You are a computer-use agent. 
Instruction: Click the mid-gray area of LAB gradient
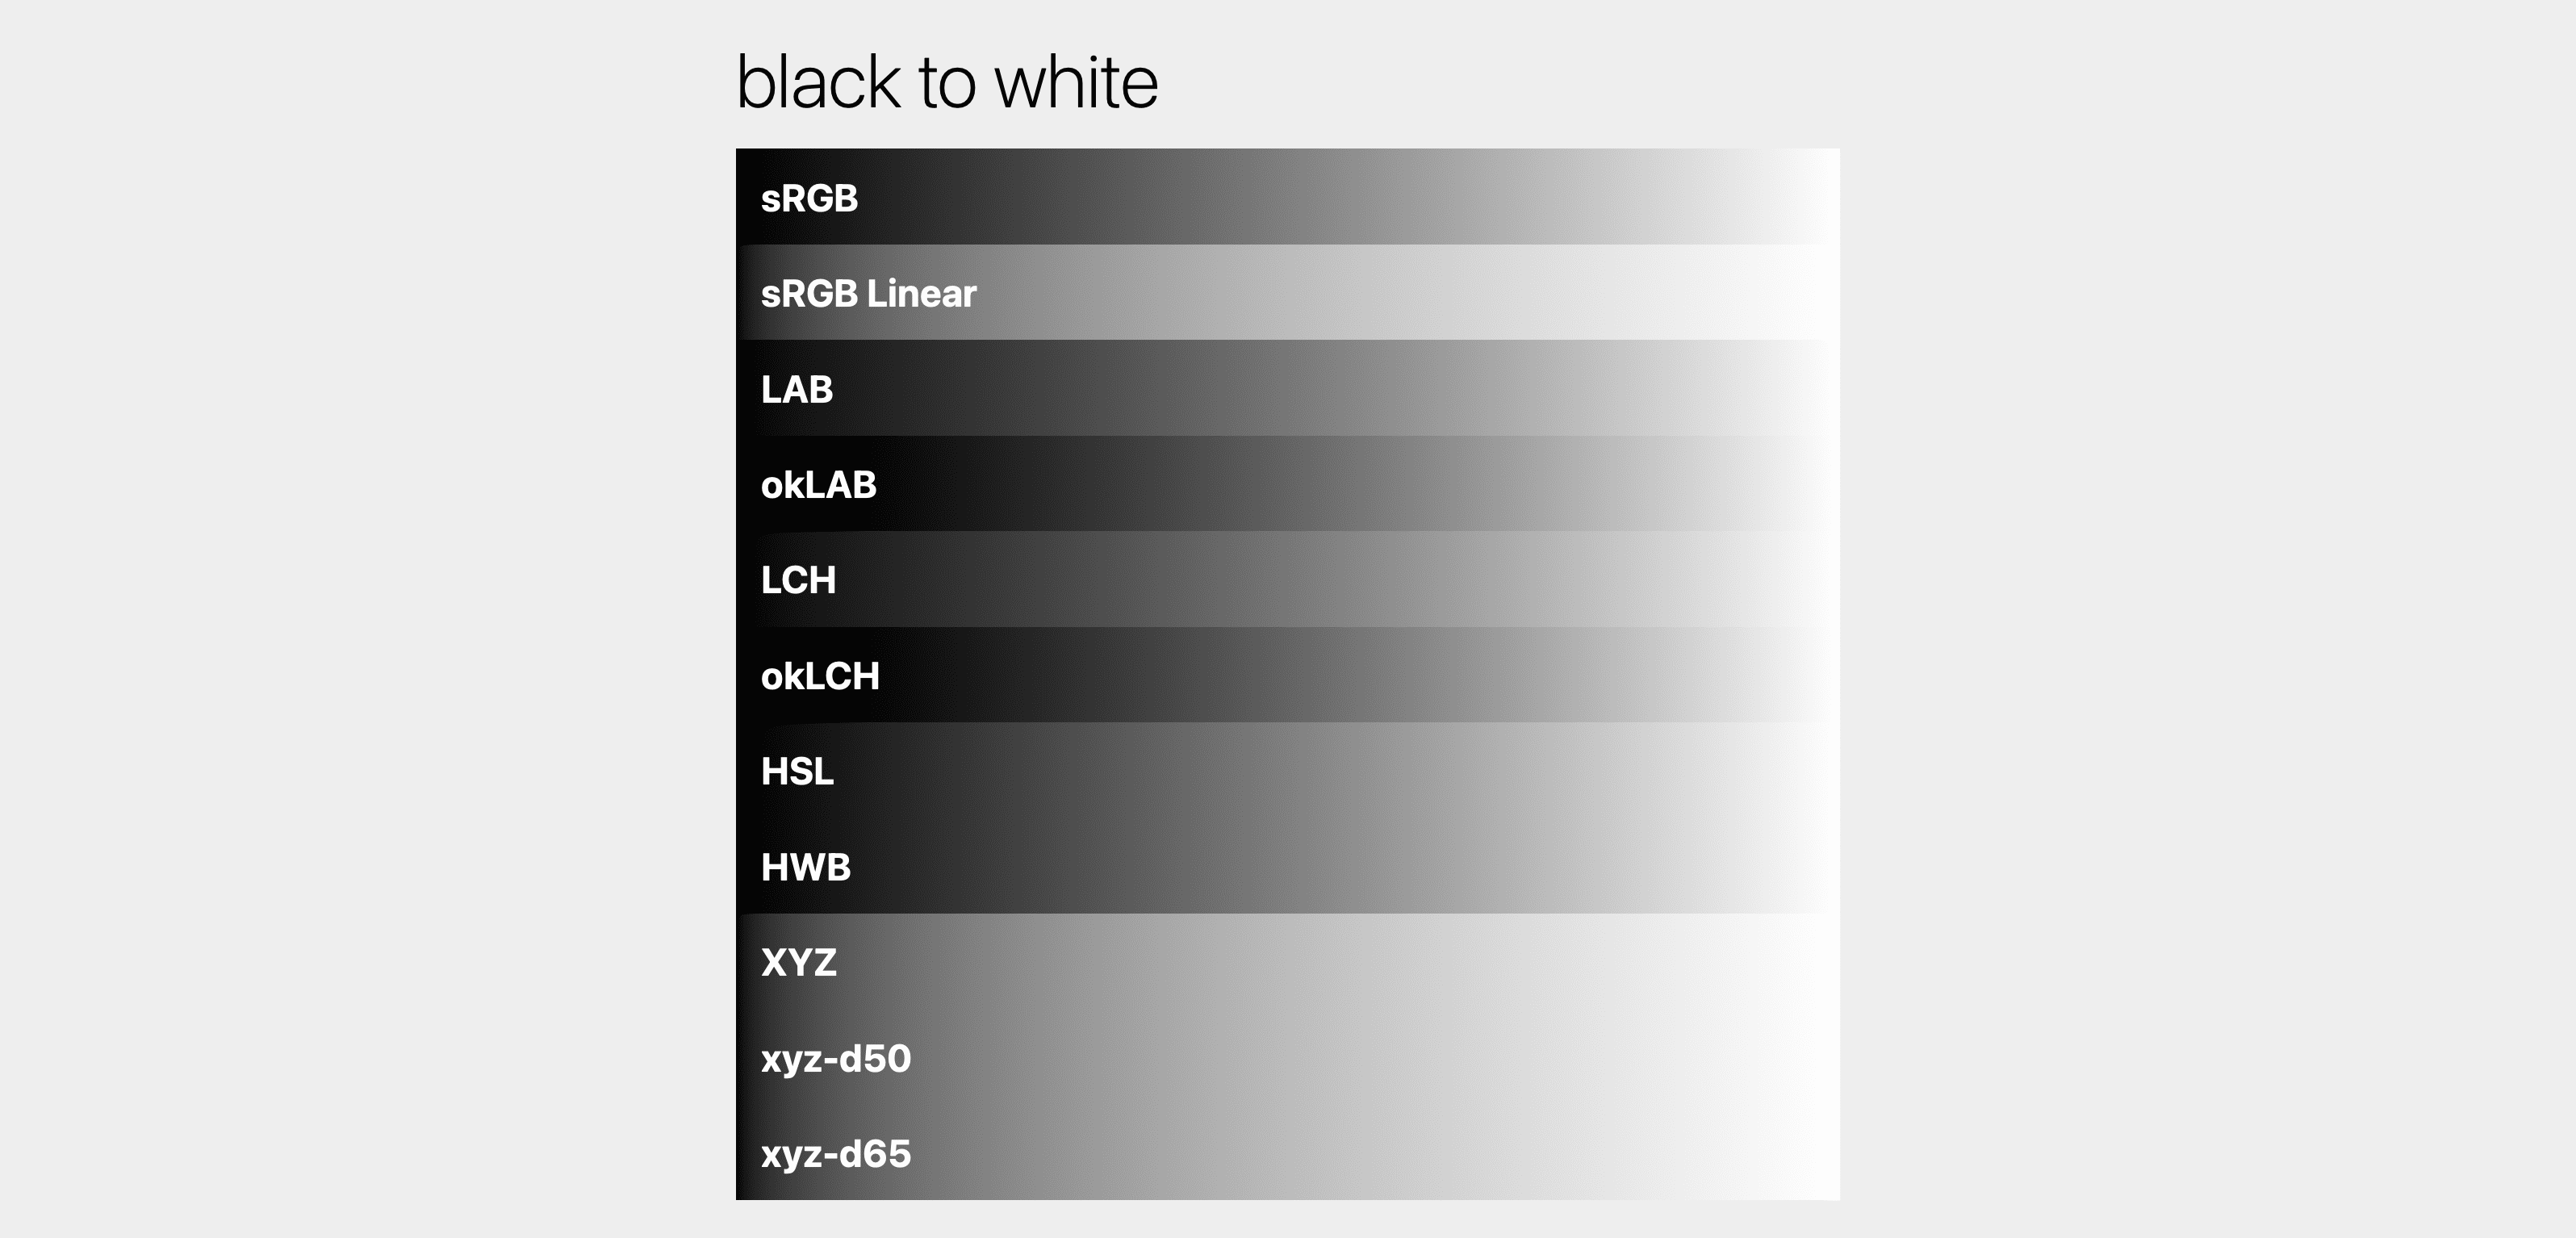click(1288, 388)
